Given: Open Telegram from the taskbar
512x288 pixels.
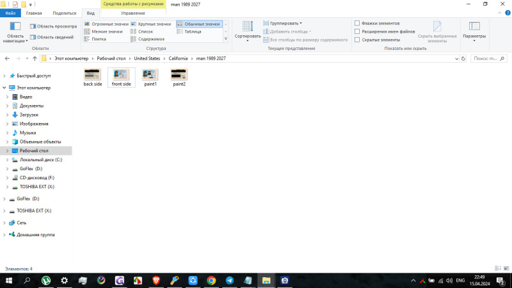Looking at the screenshot, I should coord(230,280).
